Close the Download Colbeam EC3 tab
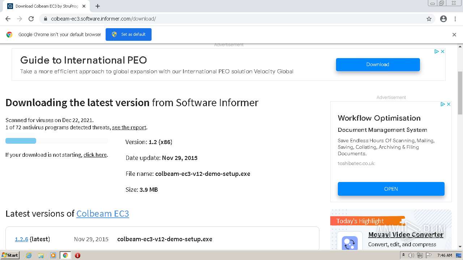 click(84, 6)
